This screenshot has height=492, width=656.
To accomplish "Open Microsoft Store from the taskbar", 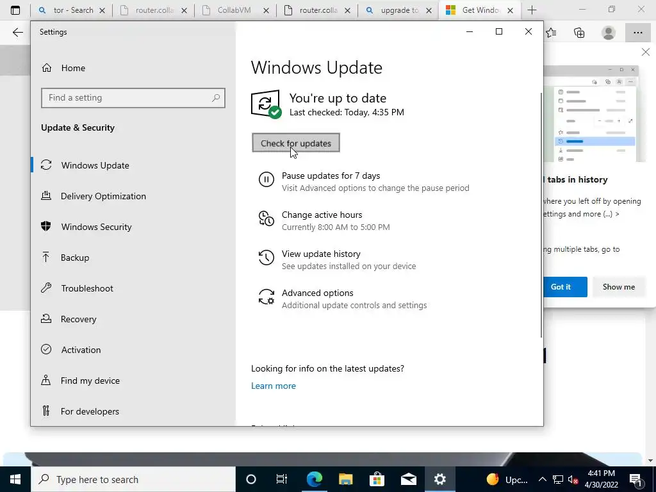I will point(377,479).
